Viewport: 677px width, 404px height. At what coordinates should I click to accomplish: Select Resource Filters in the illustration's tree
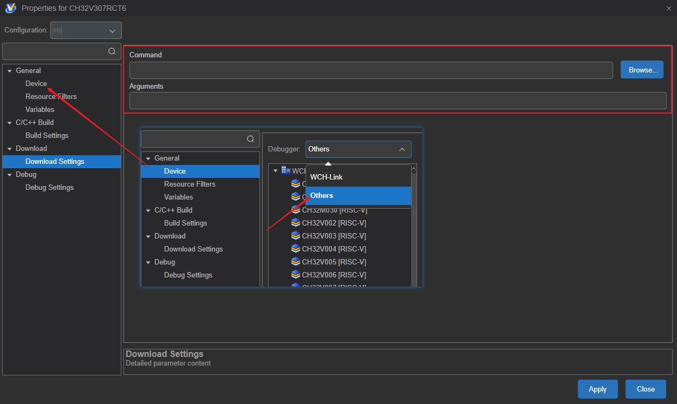[190, 184]
